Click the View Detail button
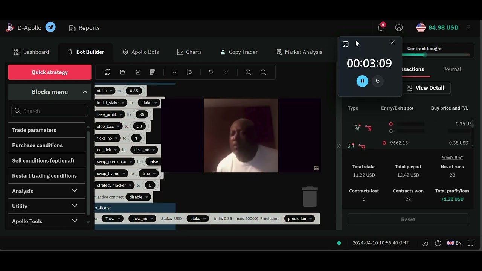Viewport: 482px width, 271px height. (426, 88)
